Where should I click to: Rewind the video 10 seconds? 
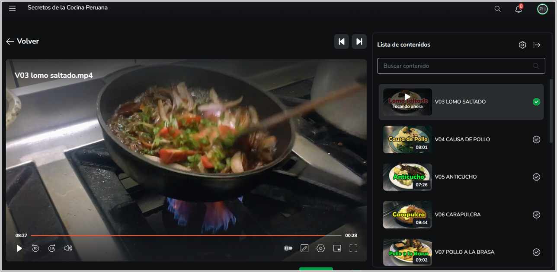point(35,248)
